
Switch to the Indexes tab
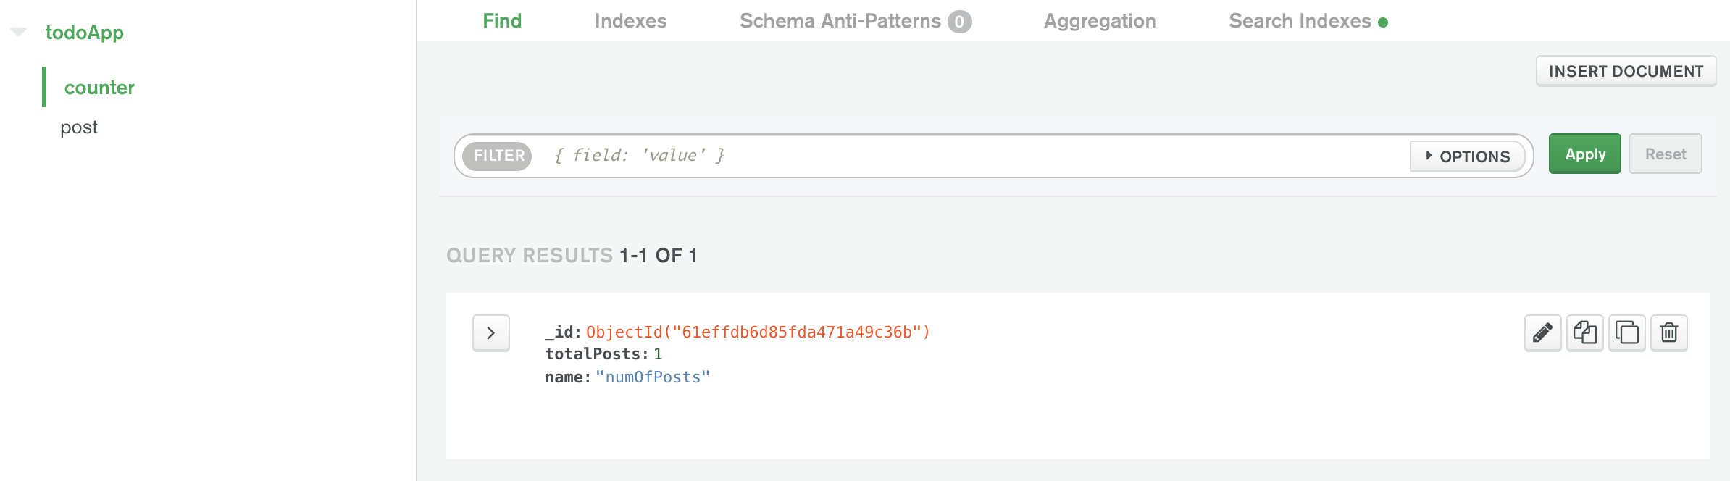click(630, 21)
